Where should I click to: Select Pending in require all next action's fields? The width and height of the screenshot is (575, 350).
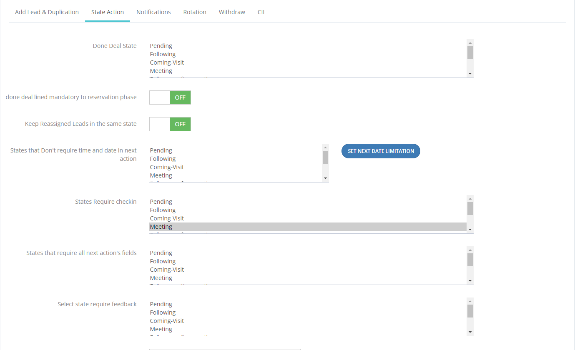click(308, 253)
